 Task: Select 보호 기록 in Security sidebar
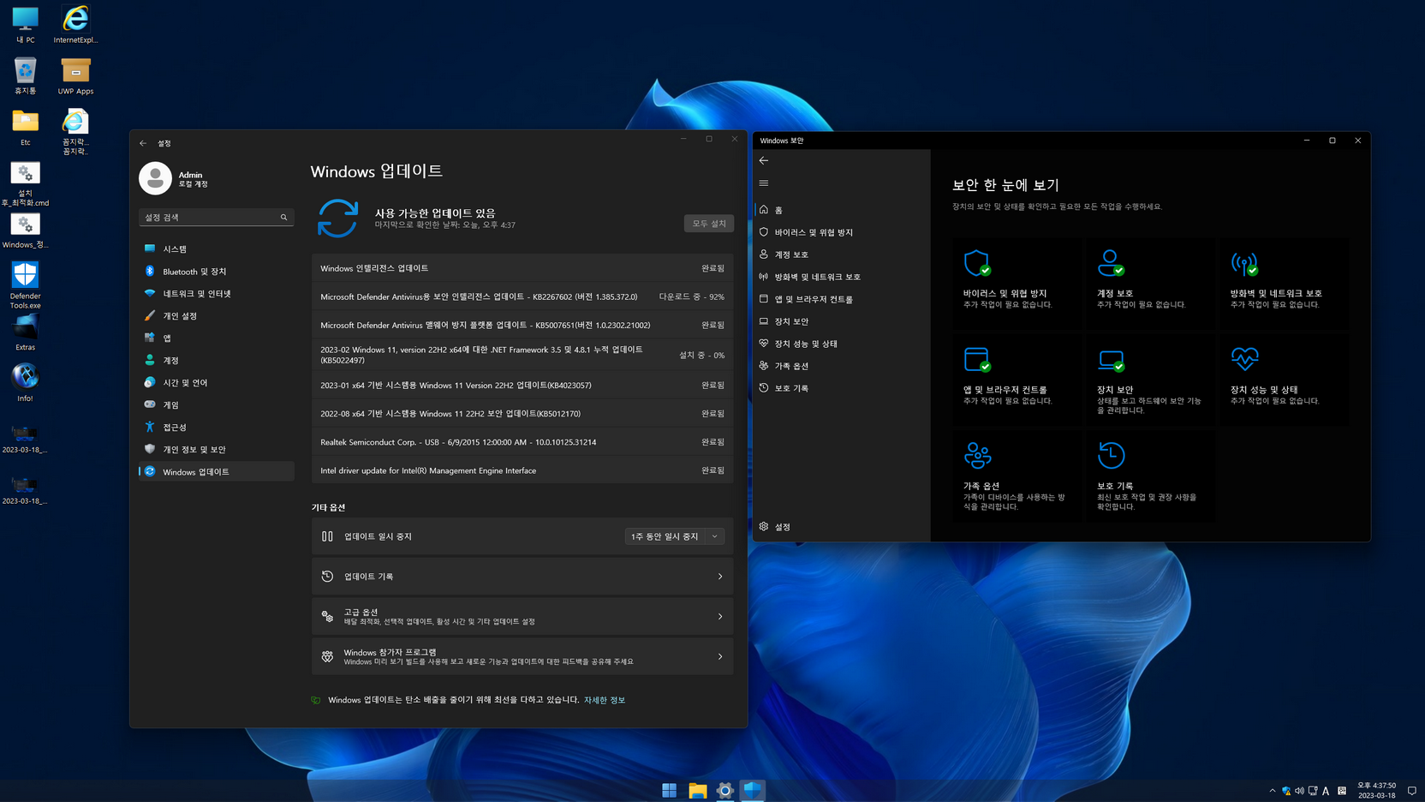click(x=842, y=388)
